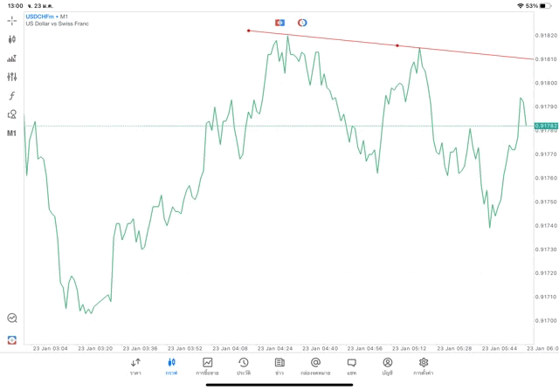Open the drawing objects shapes tool
559x390 pixels.
12,114
